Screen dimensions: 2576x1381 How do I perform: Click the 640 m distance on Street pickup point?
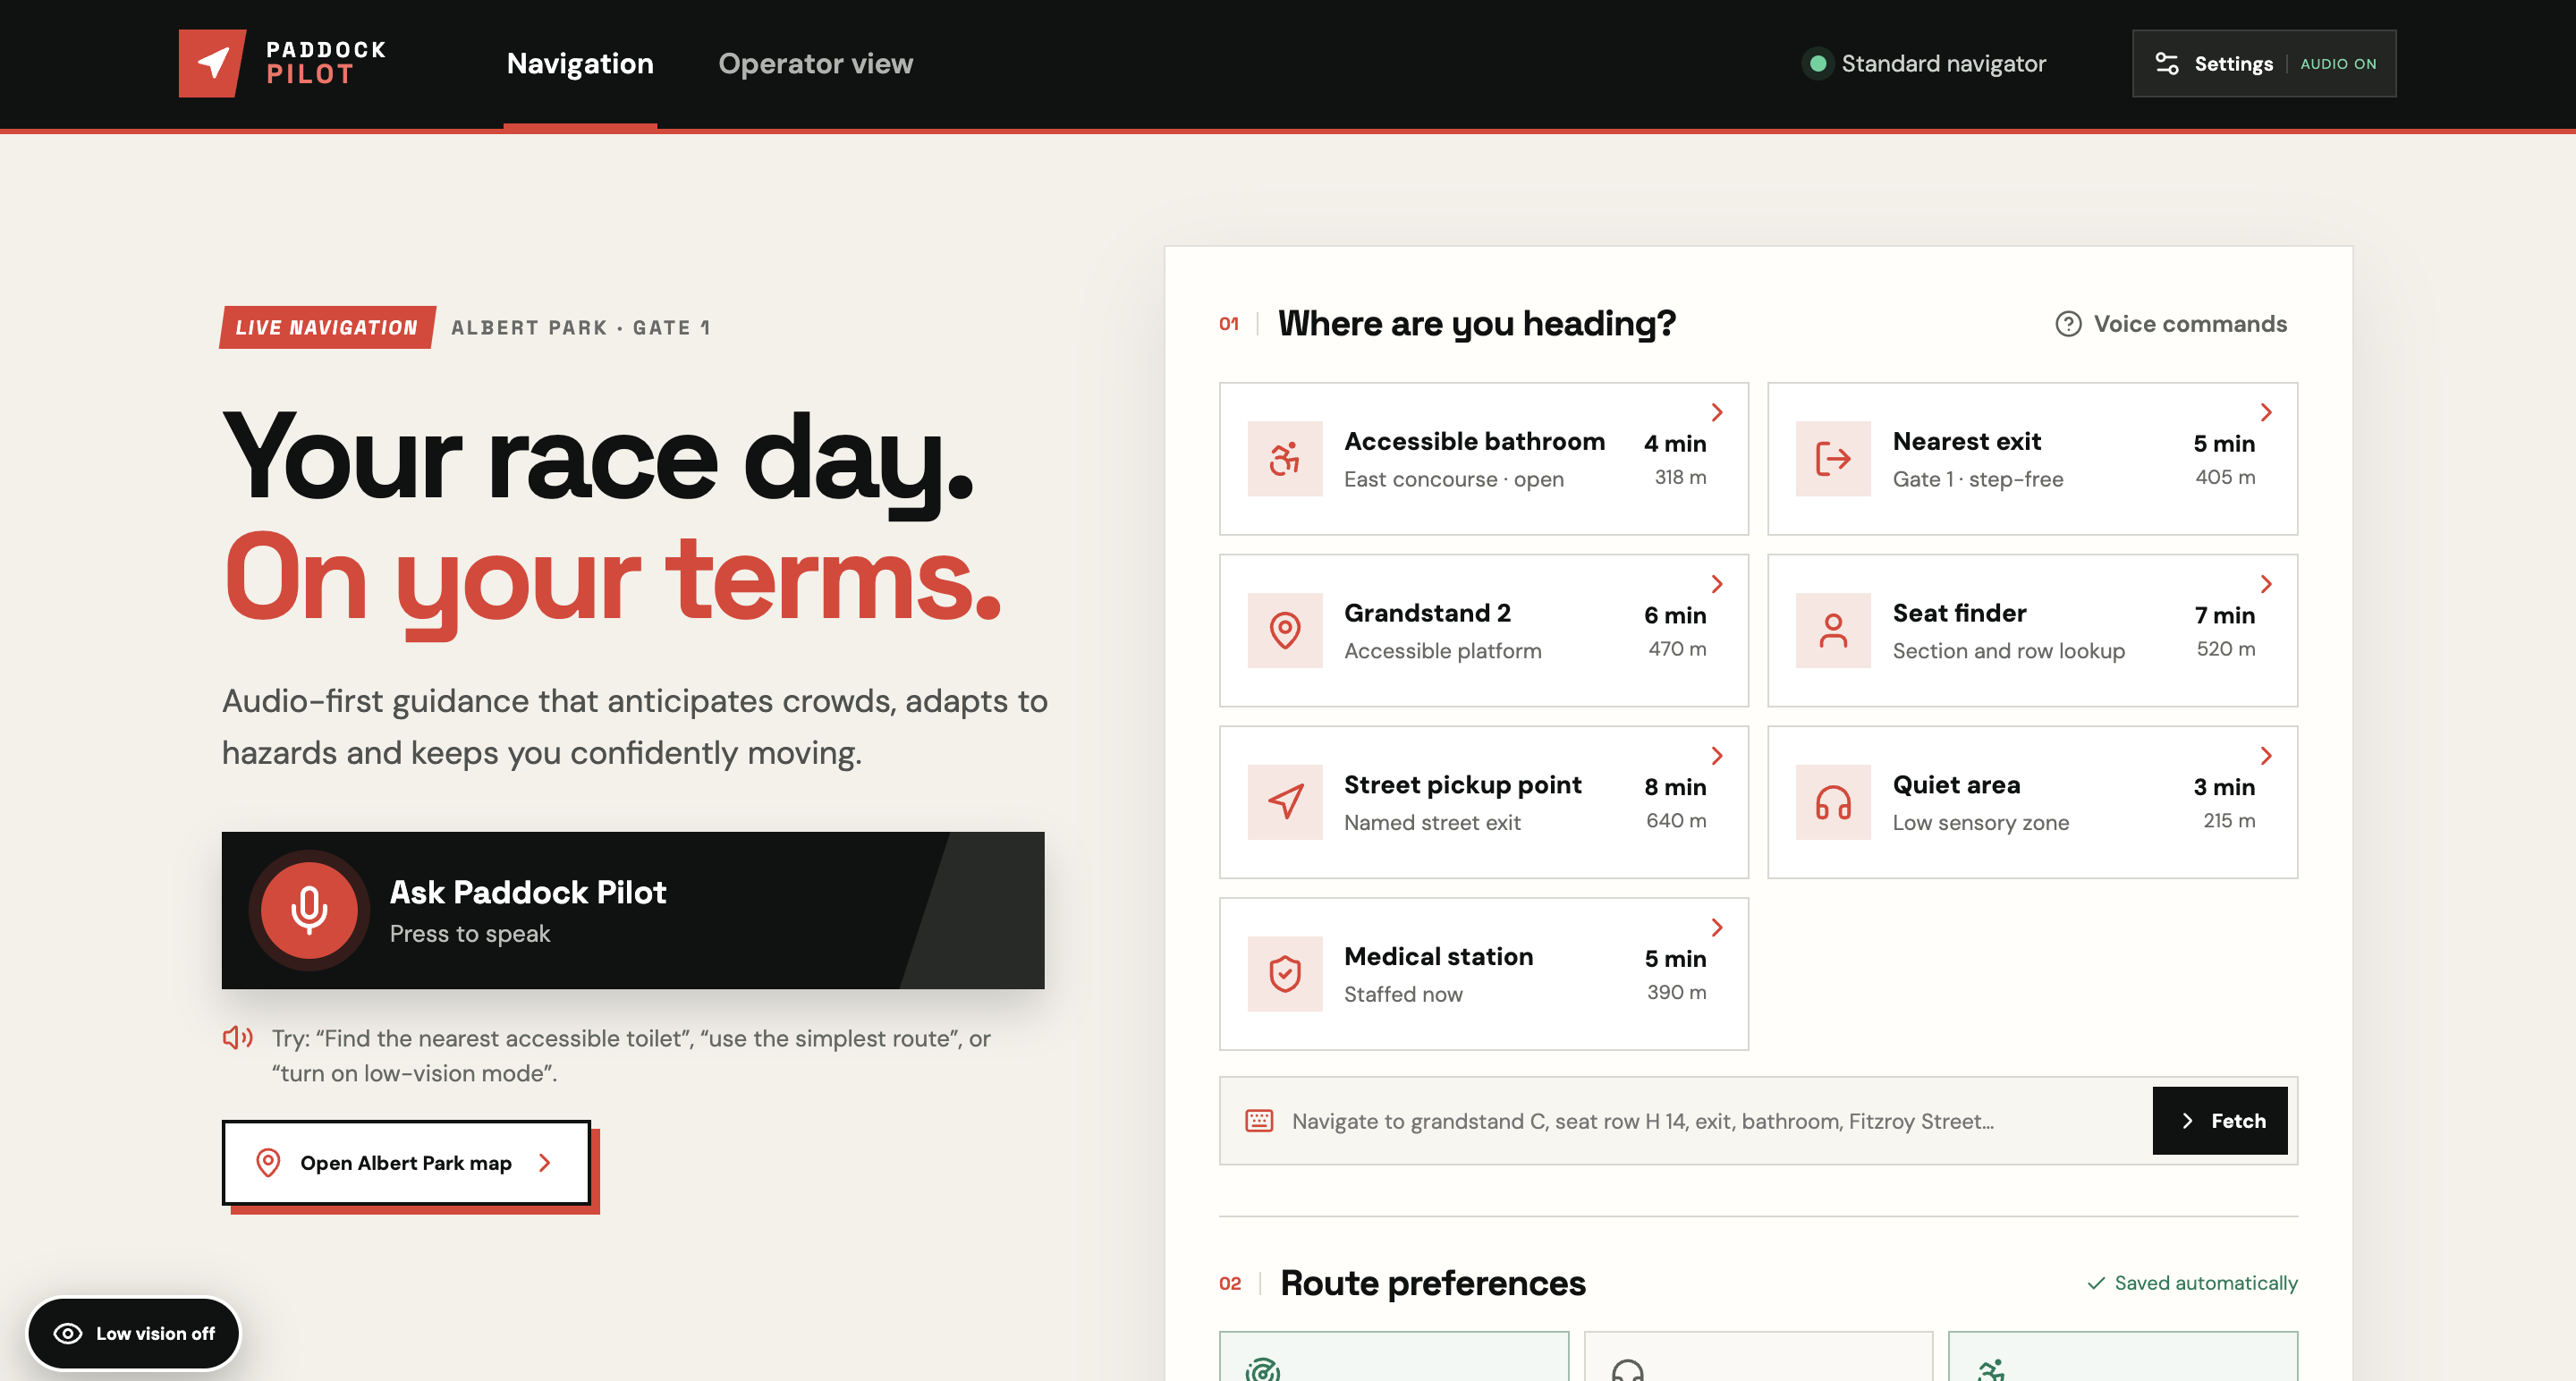tap(1676, 820)
